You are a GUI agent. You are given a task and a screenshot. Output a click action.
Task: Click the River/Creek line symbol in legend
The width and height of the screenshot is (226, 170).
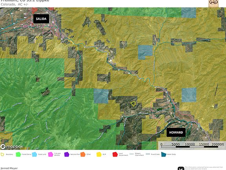[148, 154]
